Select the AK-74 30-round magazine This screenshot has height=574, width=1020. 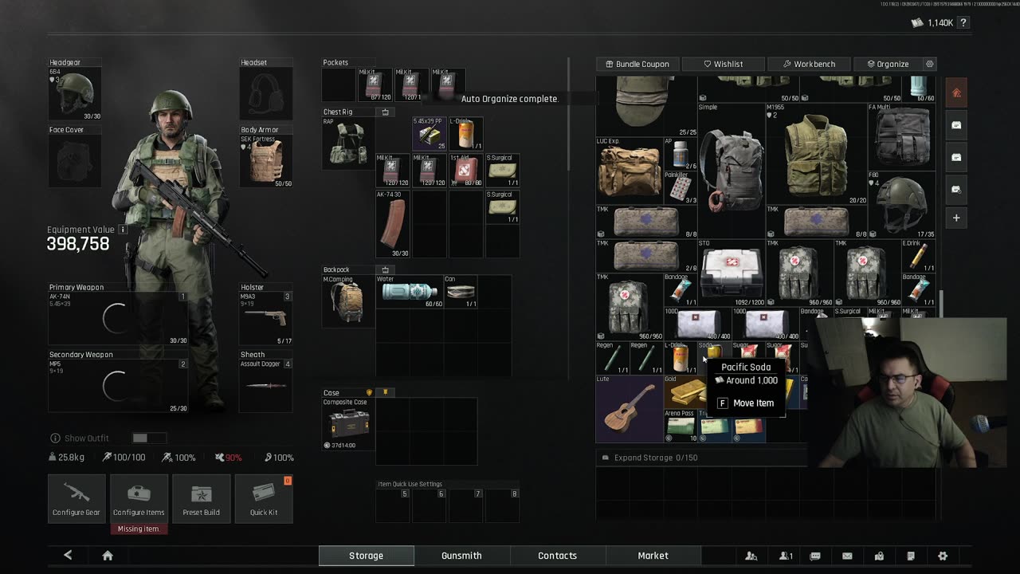coord(393,224)
